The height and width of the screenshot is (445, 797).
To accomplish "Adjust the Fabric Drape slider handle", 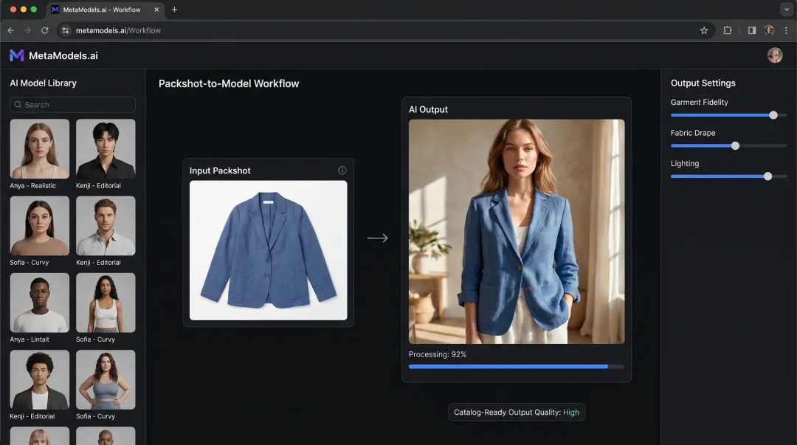I will (x=735, y=146).
